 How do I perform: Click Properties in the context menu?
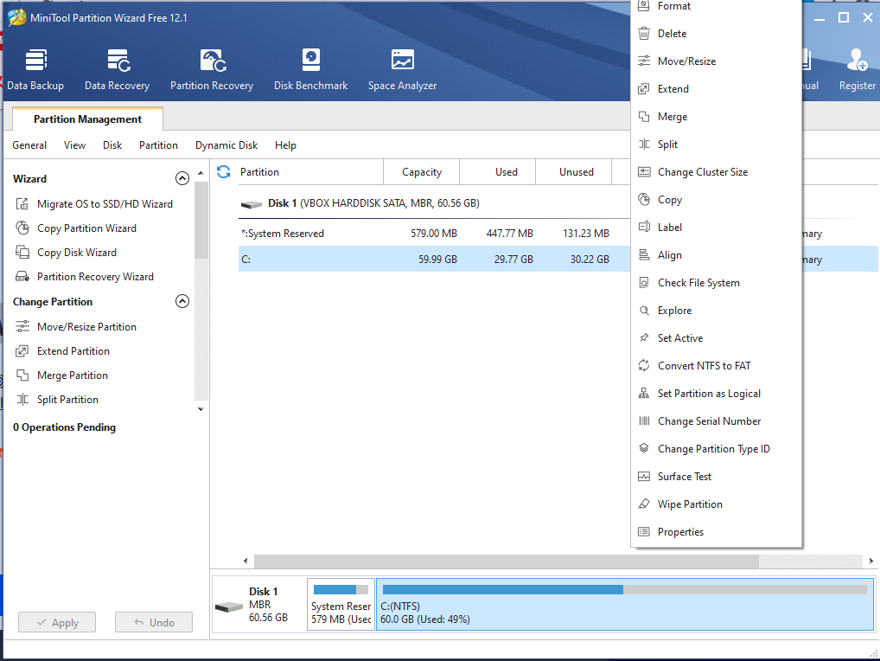pos(680,532)
